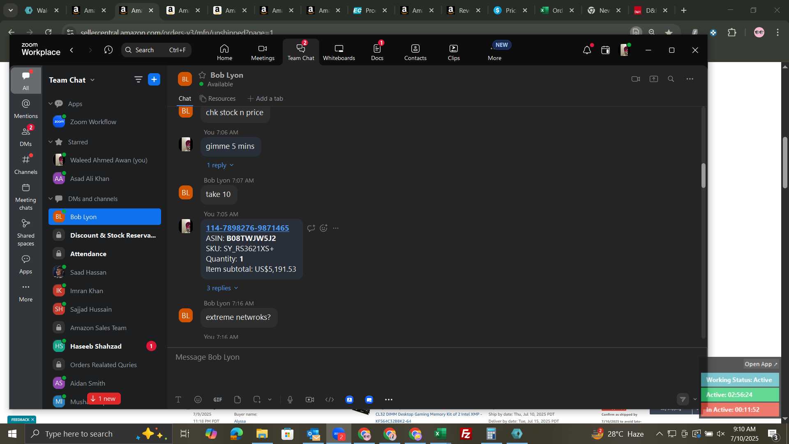Open the profile avatar in Zoom header
The image size is (789, 444).
click(625, 50)
